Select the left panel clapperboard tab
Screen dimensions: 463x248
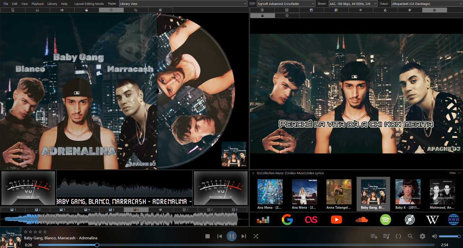tap(86, 10)
